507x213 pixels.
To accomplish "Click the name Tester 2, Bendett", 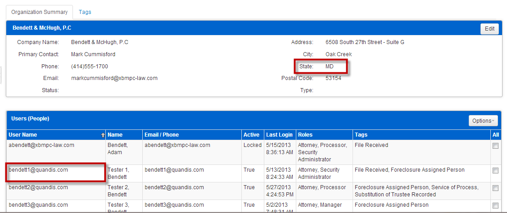I will 118,191.
